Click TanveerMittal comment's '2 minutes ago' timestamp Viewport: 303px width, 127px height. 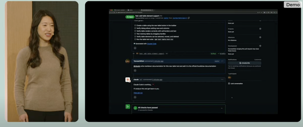(158, 61)
